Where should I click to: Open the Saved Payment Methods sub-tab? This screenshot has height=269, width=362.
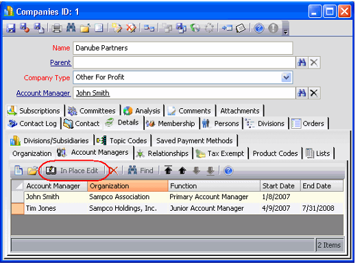click(194, 140)
